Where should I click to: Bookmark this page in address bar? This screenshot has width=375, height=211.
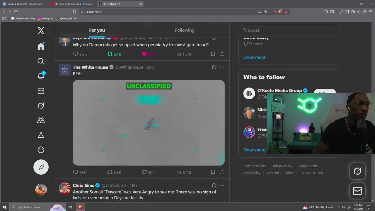click(75, 12)
